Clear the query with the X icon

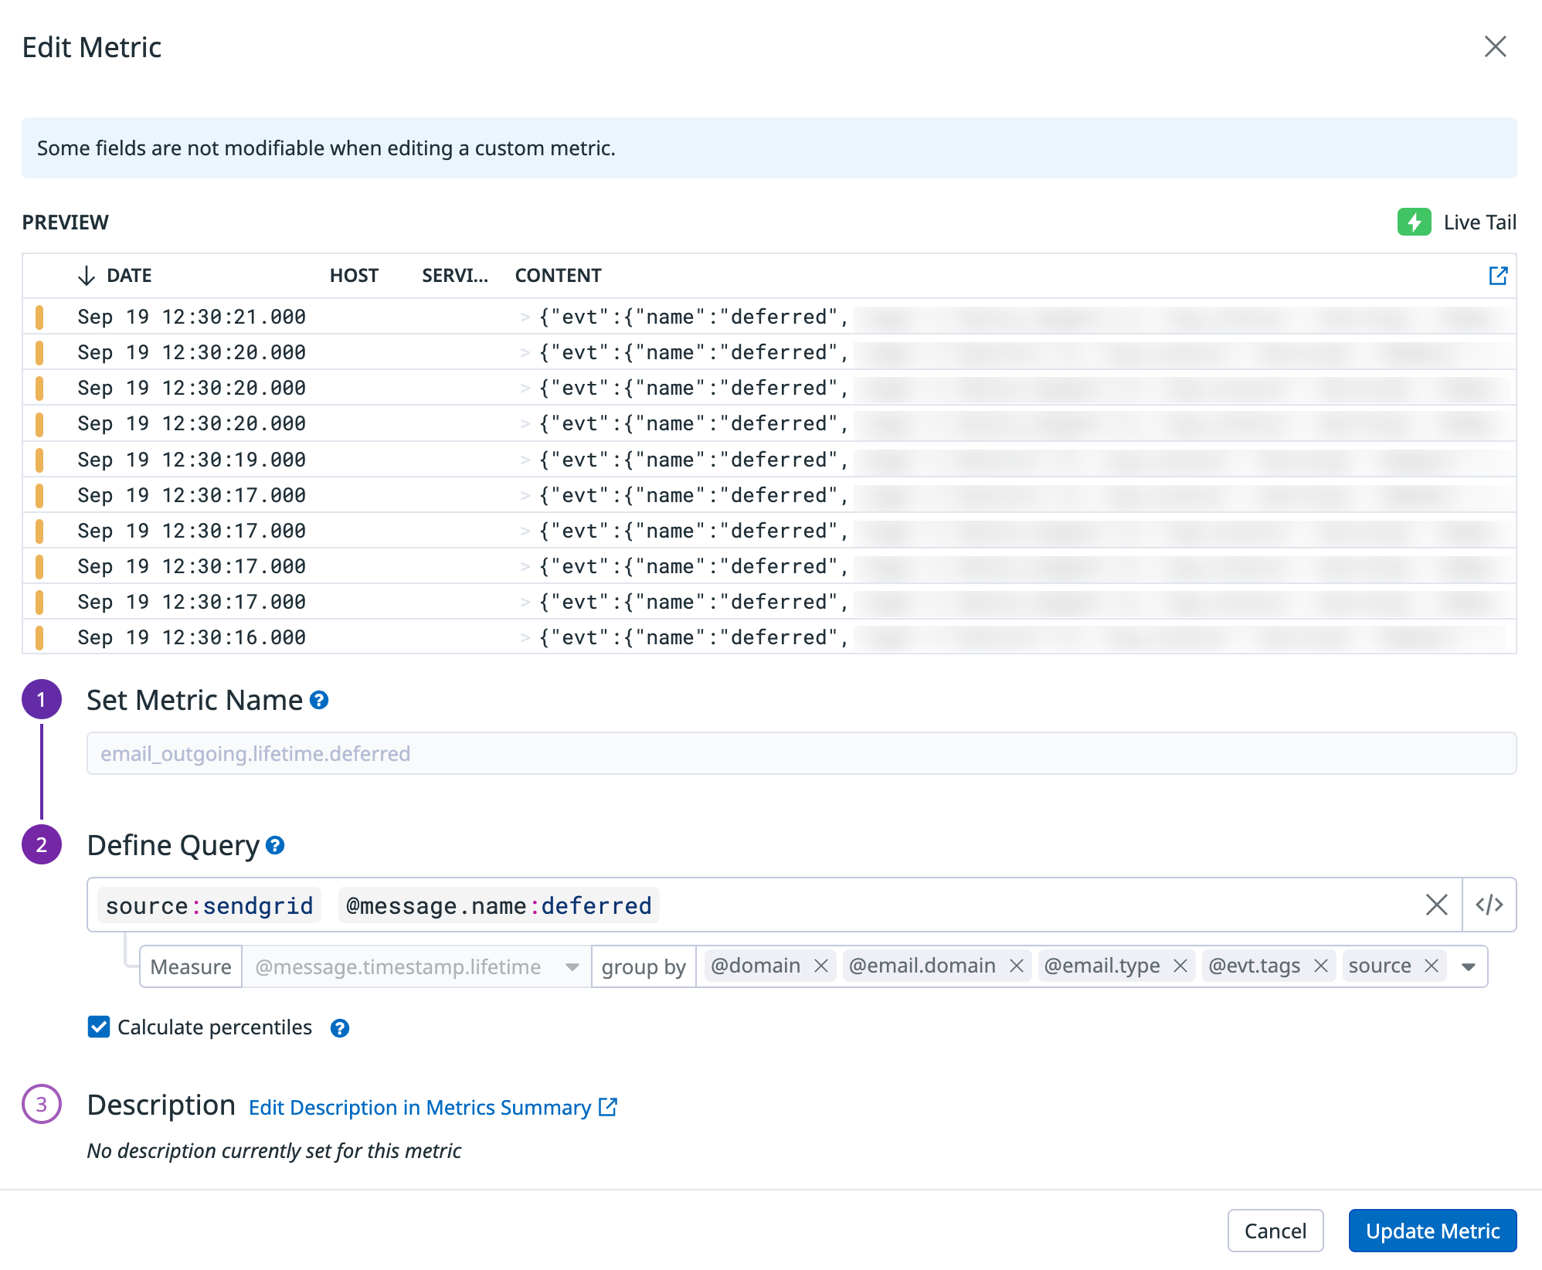click(x=1437, y=905)
